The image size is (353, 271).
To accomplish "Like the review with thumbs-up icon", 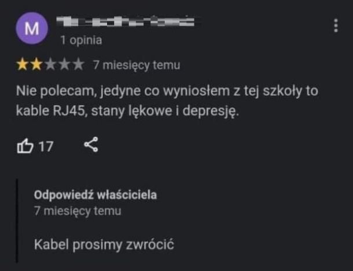I will click(25, 146).
